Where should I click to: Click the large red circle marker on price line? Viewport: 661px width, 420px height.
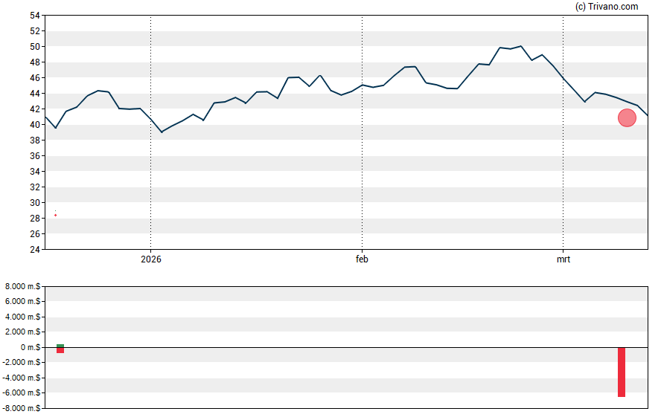[x=627, y=117]
